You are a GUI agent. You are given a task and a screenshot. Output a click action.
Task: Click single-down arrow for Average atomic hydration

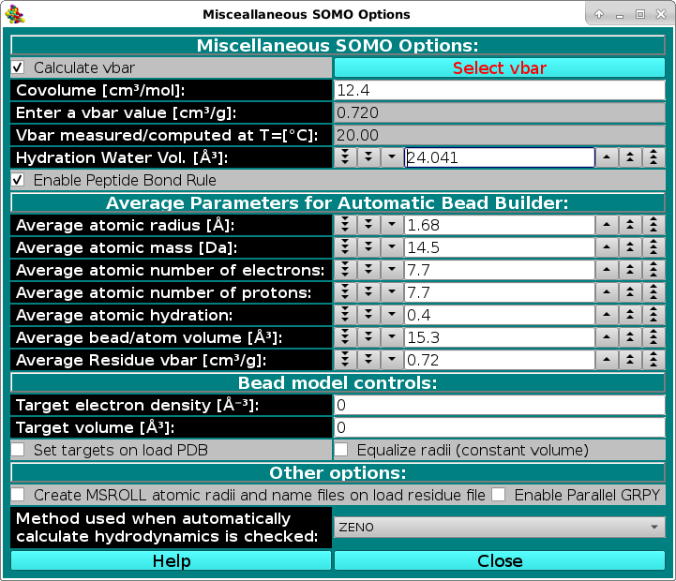(x=392, y=315)
